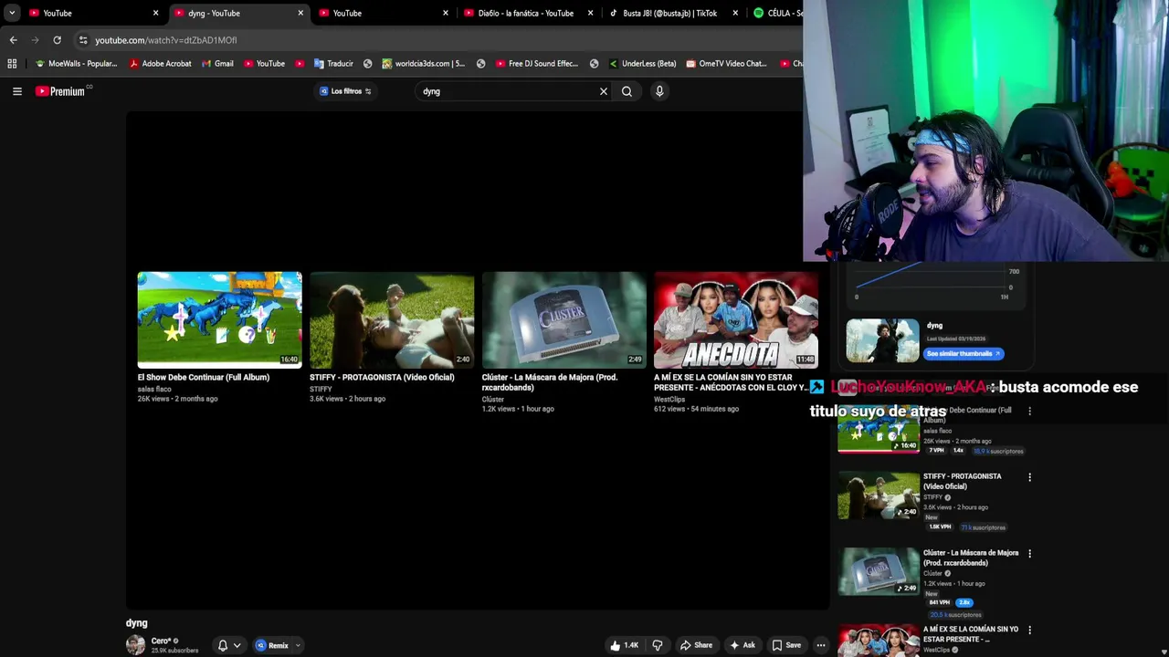The image size is (1169, 657).
Task: Share the dyng video
Action: pos(696,645)
